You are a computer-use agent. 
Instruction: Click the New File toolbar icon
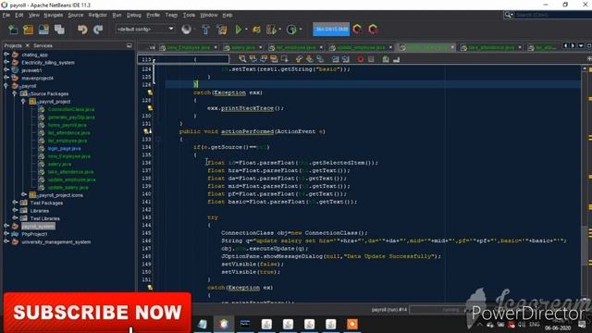13,30
